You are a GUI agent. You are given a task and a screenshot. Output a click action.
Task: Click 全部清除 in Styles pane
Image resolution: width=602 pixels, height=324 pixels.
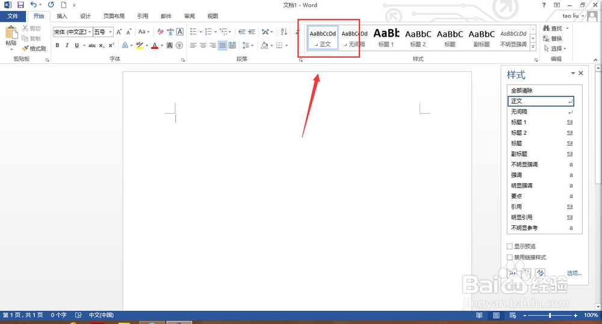click(541, 90)
